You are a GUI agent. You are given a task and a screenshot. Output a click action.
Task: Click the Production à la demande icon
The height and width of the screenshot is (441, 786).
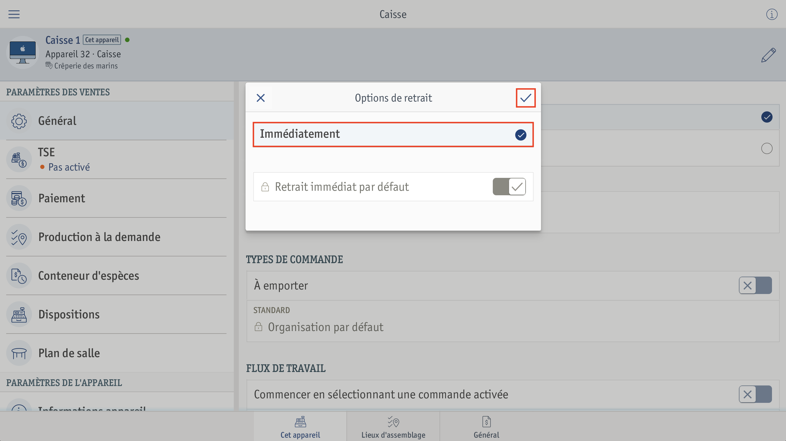click(19, 237)
